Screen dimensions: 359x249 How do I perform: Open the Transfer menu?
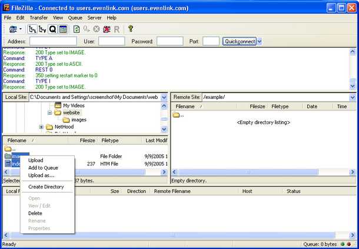point(39,18)
